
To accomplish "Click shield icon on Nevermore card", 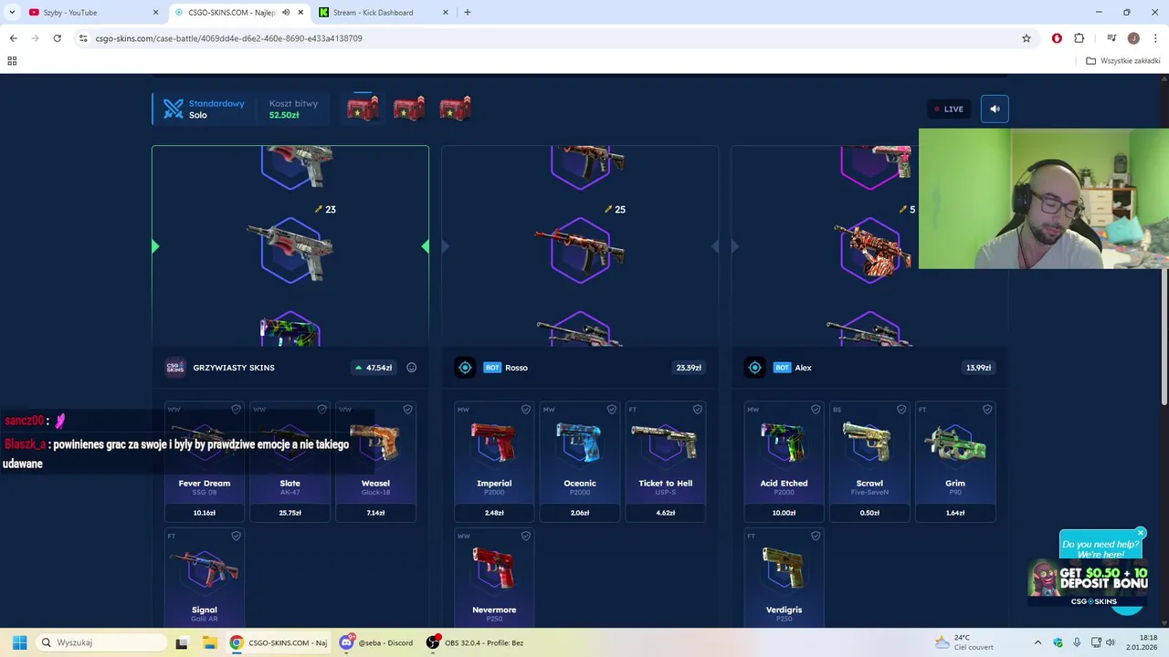I will [x=525, y=536].
